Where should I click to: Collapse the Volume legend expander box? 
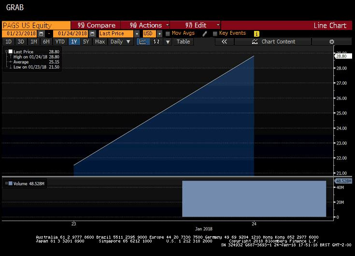tap(6, 184)
